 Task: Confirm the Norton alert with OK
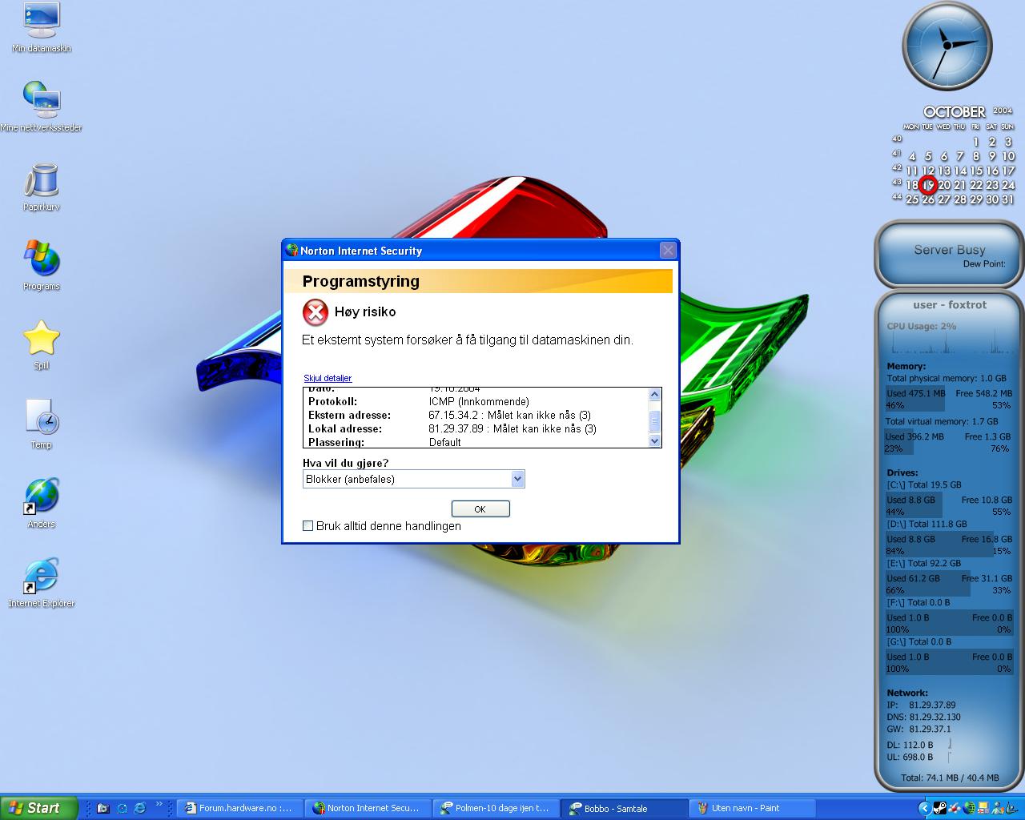(x=480, y=508)
